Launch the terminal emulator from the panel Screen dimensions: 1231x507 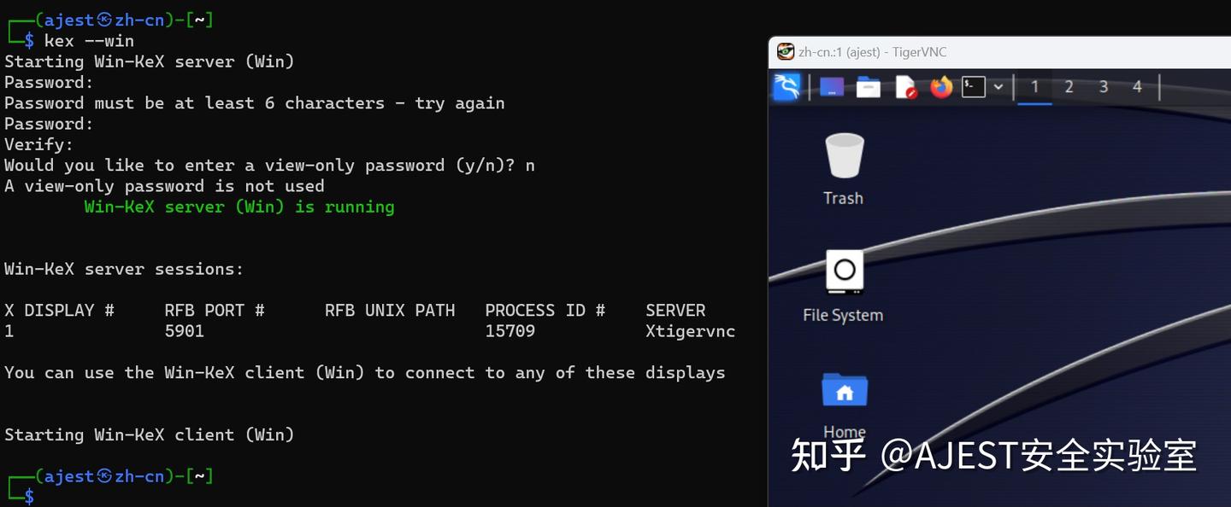pyautogui.click(x=973, y=87)
